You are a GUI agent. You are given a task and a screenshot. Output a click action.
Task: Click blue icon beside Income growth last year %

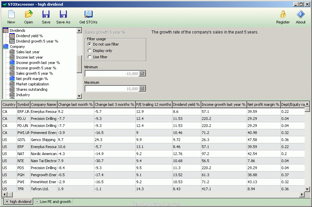click(x=12, y=63)
